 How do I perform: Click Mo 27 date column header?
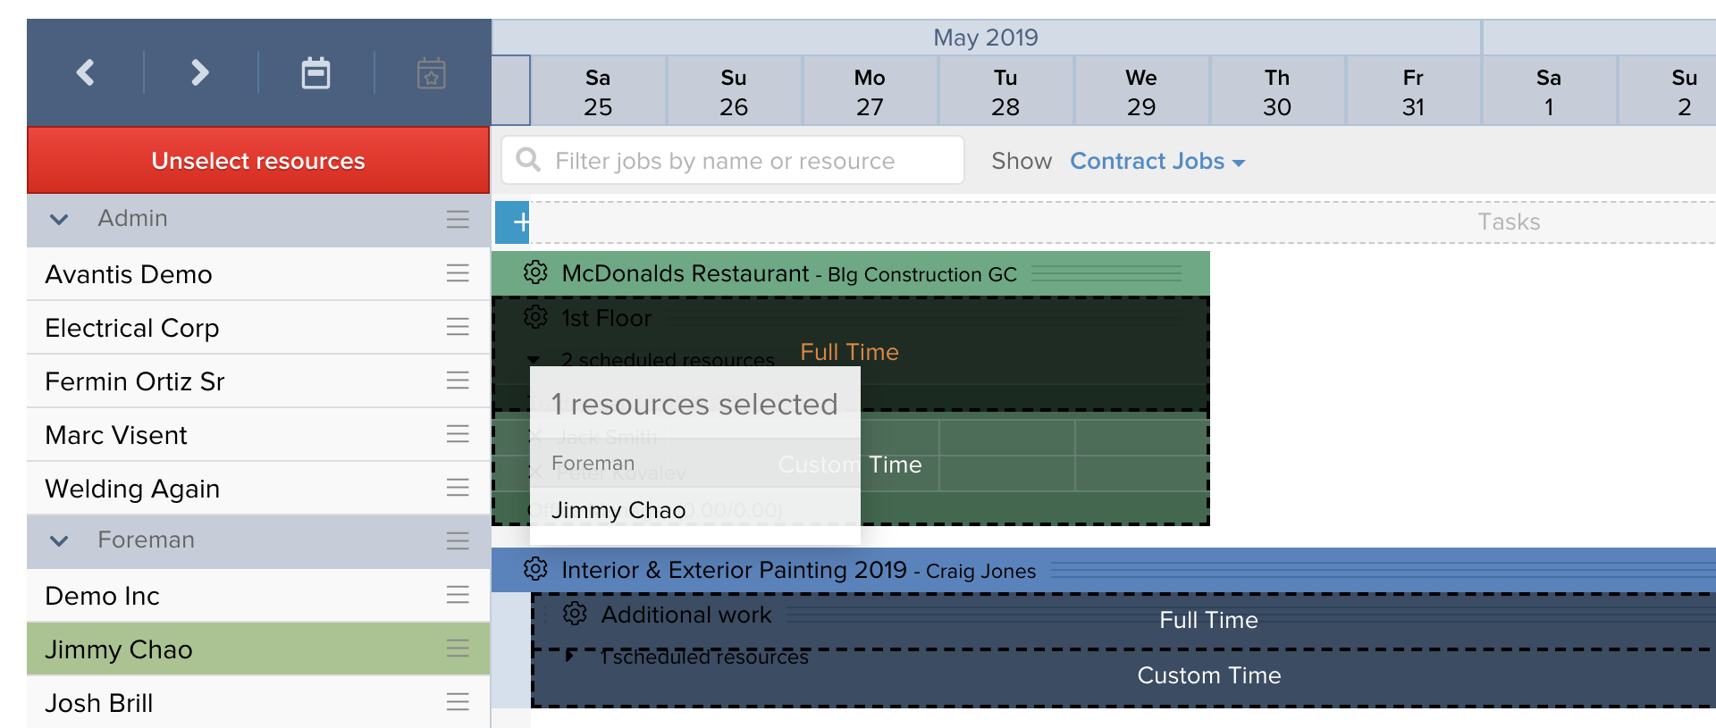[x=870, y=92]
